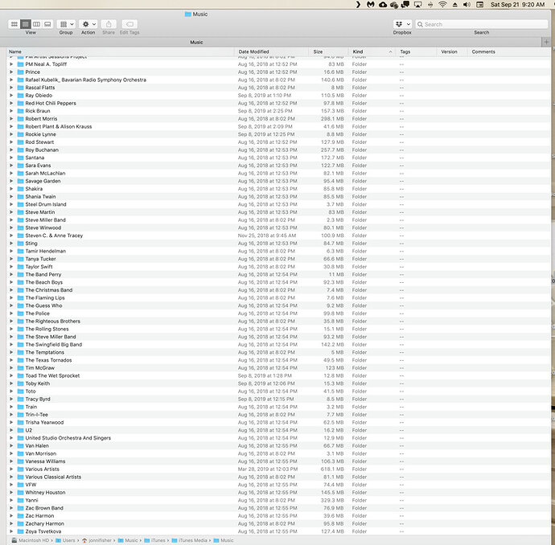Select the Various Artists folder icon
This screenshot has height=545, width=555.
(x=21, y=469)
